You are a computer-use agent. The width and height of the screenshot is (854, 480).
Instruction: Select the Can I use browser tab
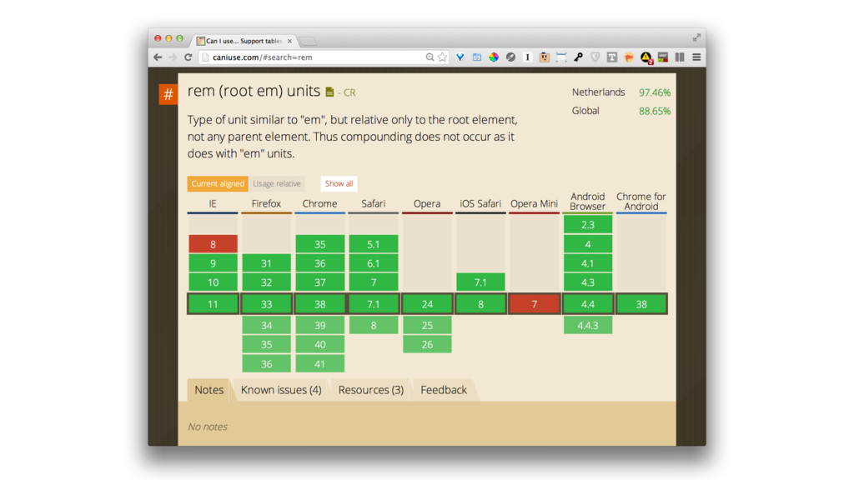[x=244, y=41]
